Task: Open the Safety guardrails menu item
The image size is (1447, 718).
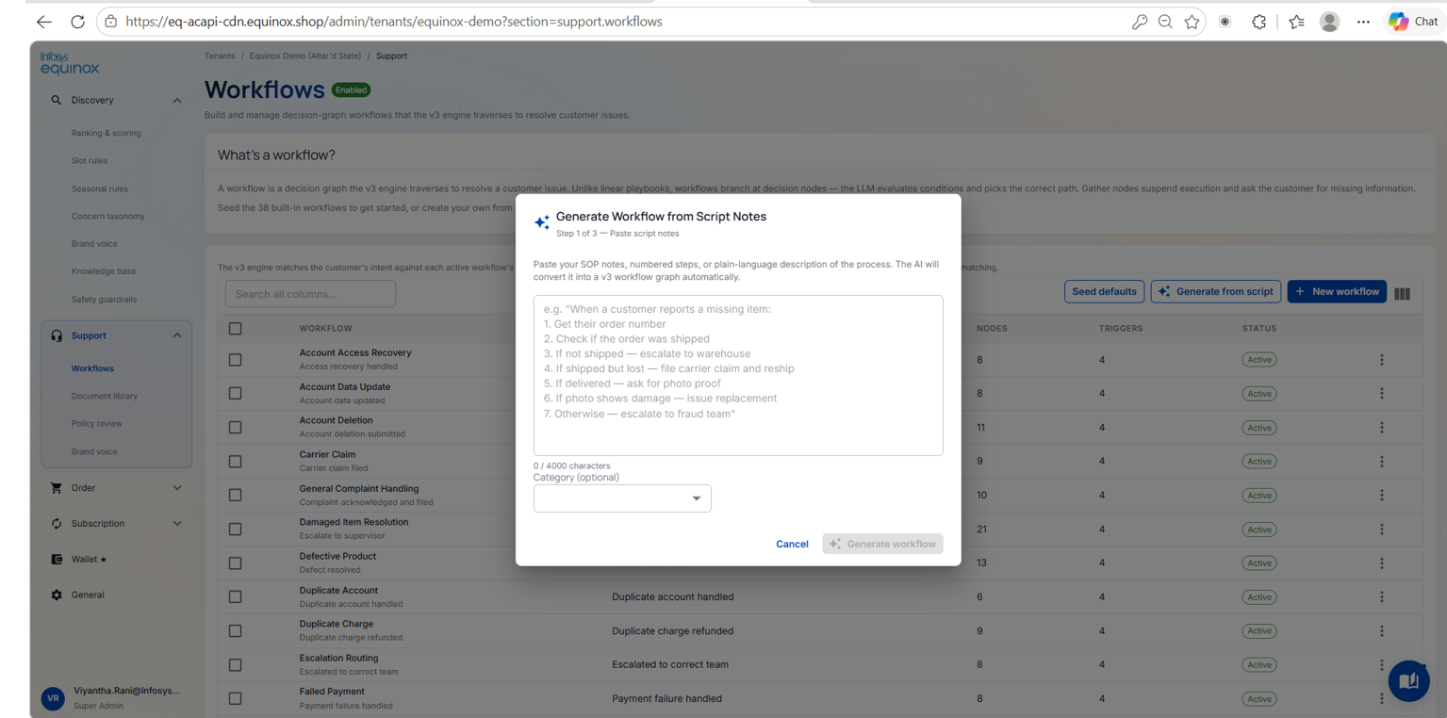Action: tap(104, 300)
